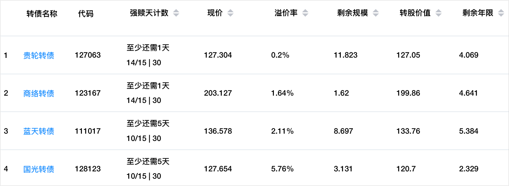Click the 现价 sort arrows icon
The height and width of the screenshot is (186, 509).
pos(230,13)
